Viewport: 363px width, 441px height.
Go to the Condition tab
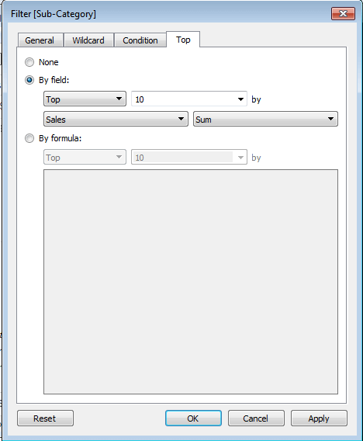coord(140,40)
